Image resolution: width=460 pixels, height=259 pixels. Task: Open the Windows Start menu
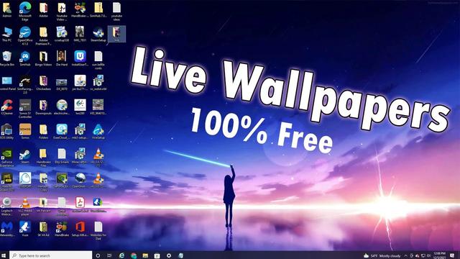(4, 255)
